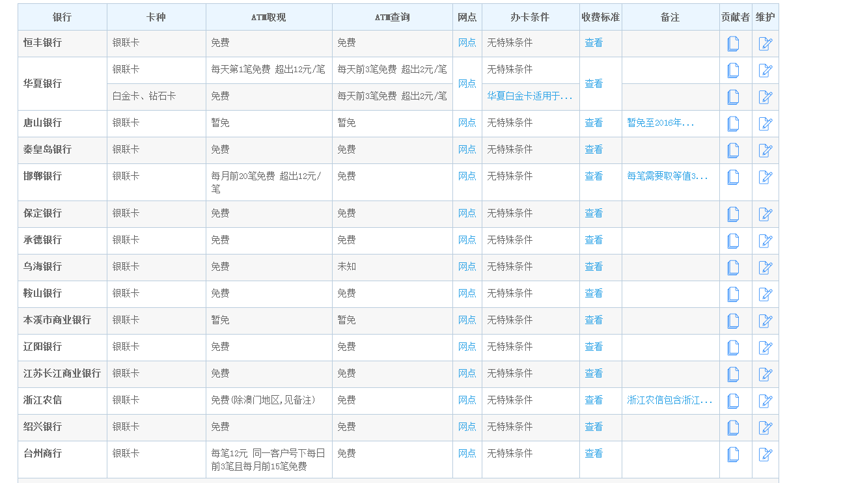Image resolution: width=856 pixels, height=483 pixels.
Task: Click maintenance edit icon for 秦皇岛银行
Action: point(766,150)
